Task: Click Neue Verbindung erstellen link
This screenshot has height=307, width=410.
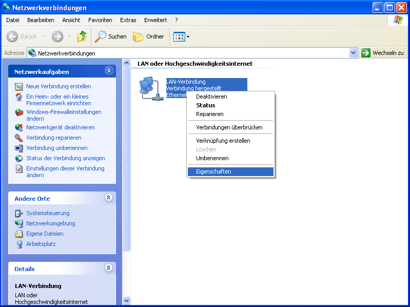Action: [x=58, y=86]
